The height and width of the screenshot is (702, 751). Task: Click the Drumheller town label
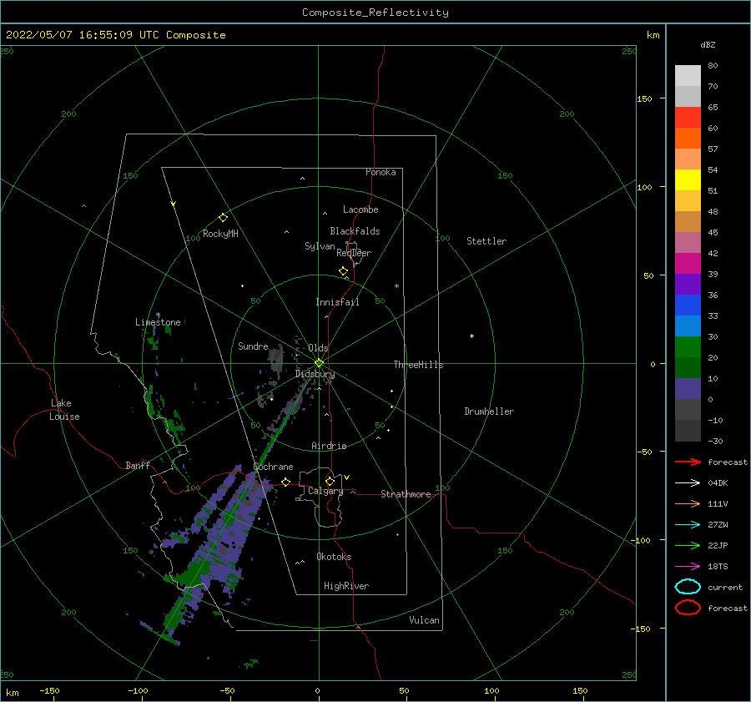click(x=489, y=412)
